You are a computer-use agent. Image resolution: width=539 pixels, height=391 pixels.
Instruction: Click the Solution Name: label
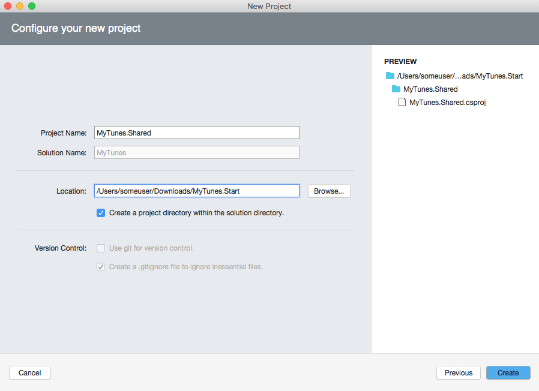pos(62,153)
